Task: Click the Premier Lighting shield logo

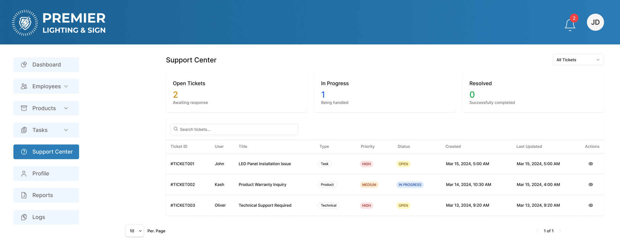Action: pyautogui.click(x=25, y=23)
